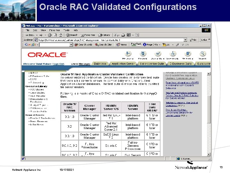Open the Up button dropdown in Google toolbar

pos(172,45)
